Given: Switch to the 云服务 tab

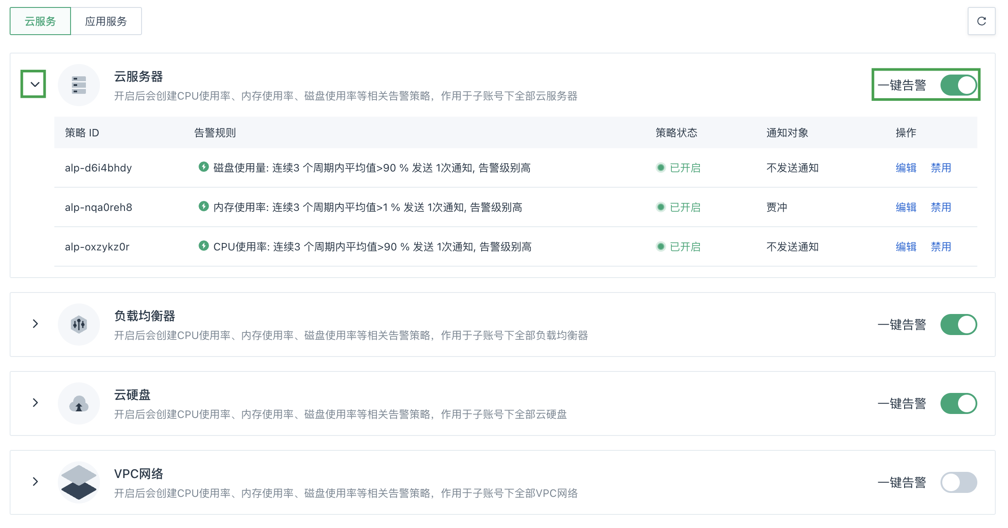Looking at the screenshot, I should point(40,21).
